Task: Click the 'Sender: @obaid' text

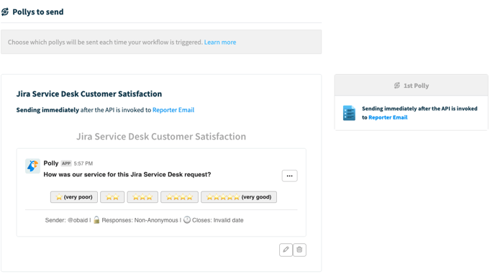Action: tap(66, 220)
